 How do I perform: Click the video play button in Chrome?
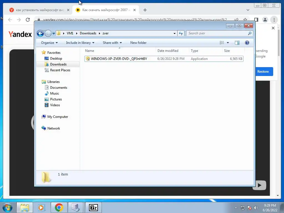[259, 185]
